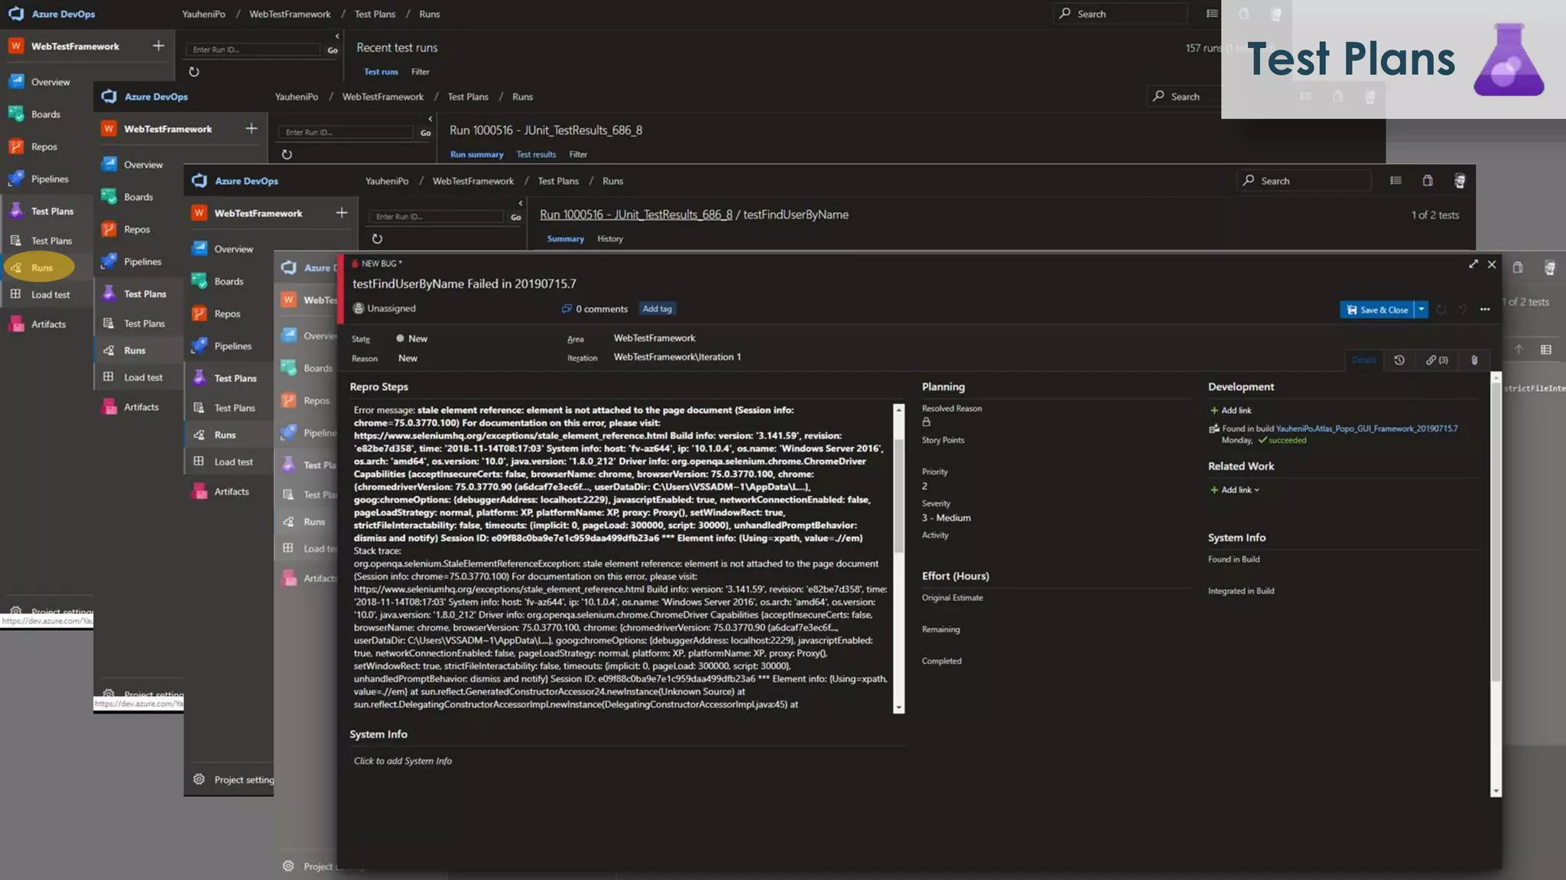Open the more actions ellipsis in bug dialog
Image resolution: width=1566 pixels, height=880 pixels.
point(1484,309)
